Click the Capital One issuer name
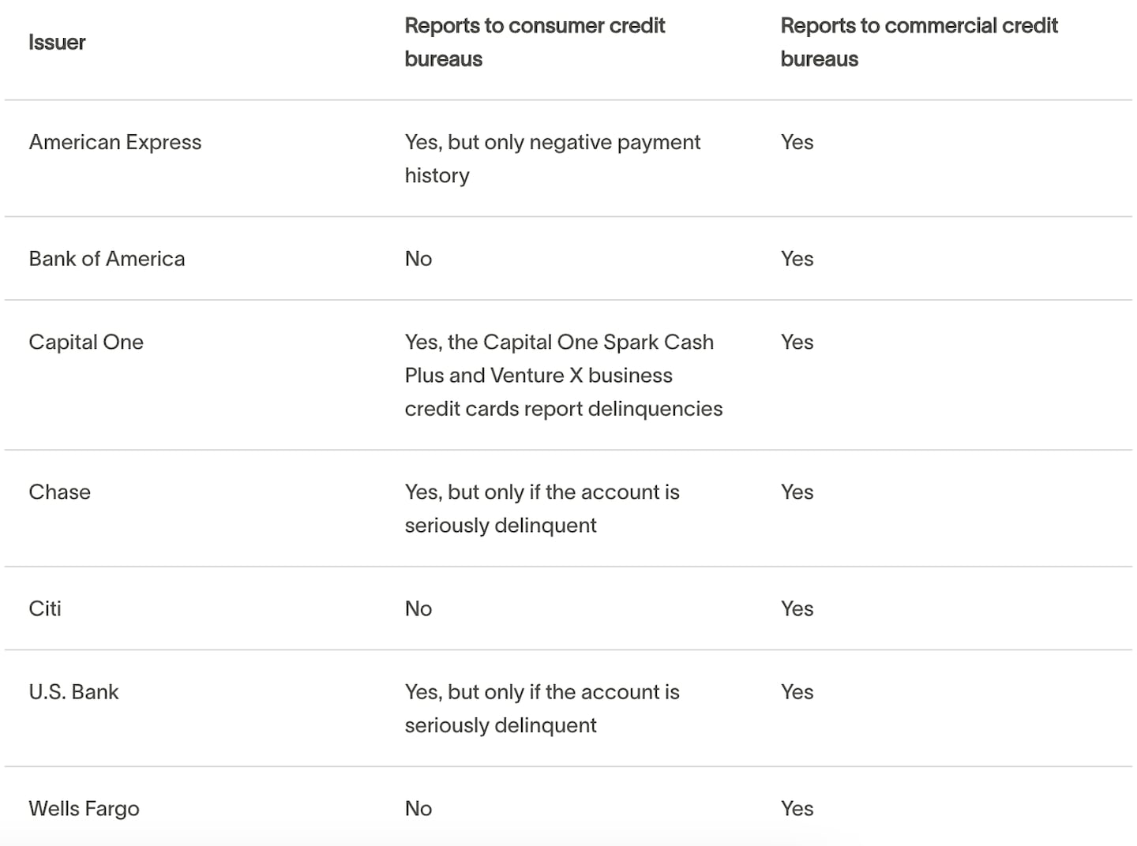 tap(86, 342)
